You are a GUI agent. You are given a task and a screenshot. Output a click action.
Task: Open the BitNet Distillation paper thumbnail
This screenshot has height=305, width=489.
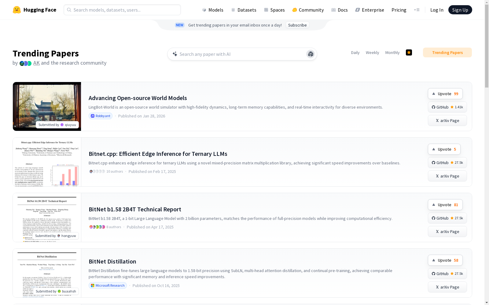point(47,273)
